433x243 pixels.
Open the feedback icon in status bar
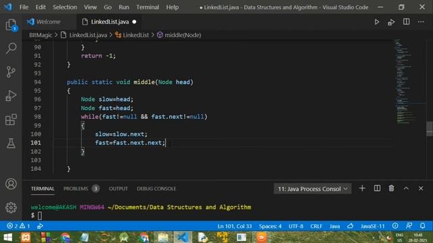click(x=409, y=226)
